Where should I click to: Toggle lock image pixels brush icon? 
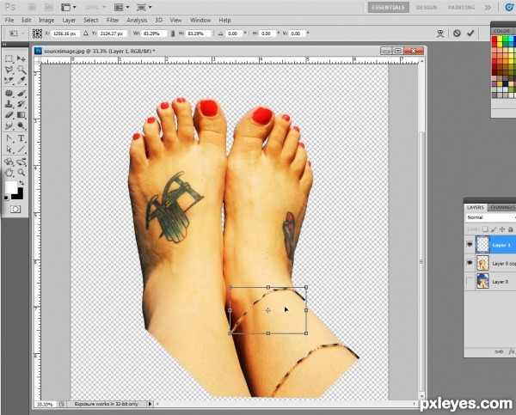(494, 229)
